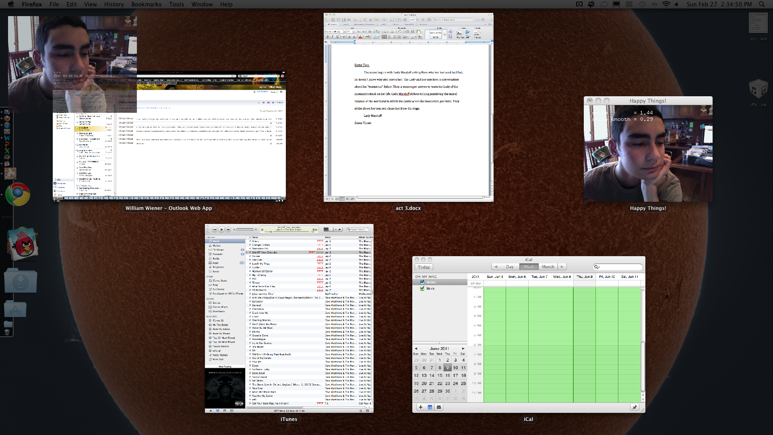Advance to next week in iCal
Image resolution: width=773 pixels, height=435 pixels.
(x=562, y=267)
